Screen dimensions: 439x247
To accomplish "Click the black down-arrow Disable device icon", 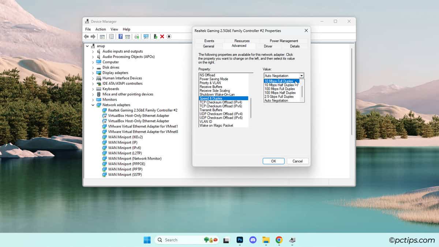I will pyautogui.click(x=169, y=37).
